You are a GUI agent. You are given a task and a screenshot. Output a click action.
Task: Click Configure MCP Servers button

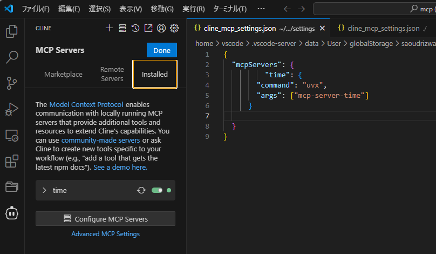coord(105,219)
